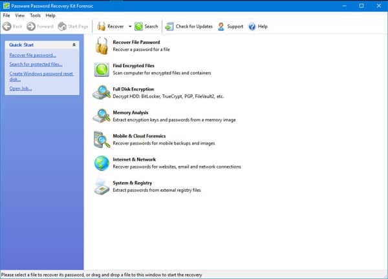388x279 pixels.
Task: Collapse the Quick Start panel chevron
Action: (74, 45)
